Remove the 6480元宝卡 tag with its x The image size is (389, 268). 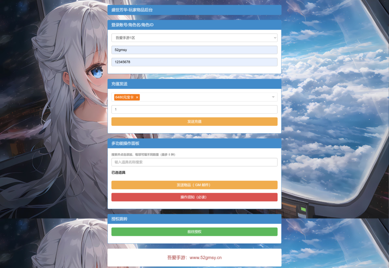(x=137, y=97)
